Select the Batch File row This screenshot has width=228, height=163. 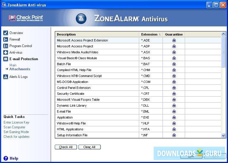(138, 64)
